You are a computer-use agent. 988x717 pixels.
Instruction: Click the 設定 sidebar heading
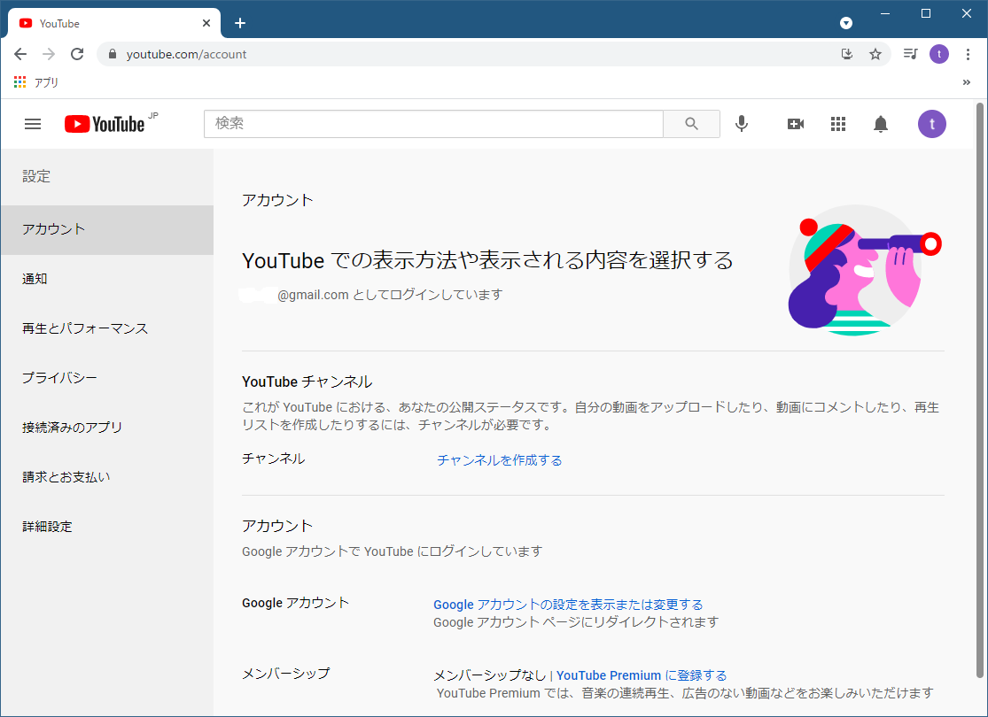36,176
